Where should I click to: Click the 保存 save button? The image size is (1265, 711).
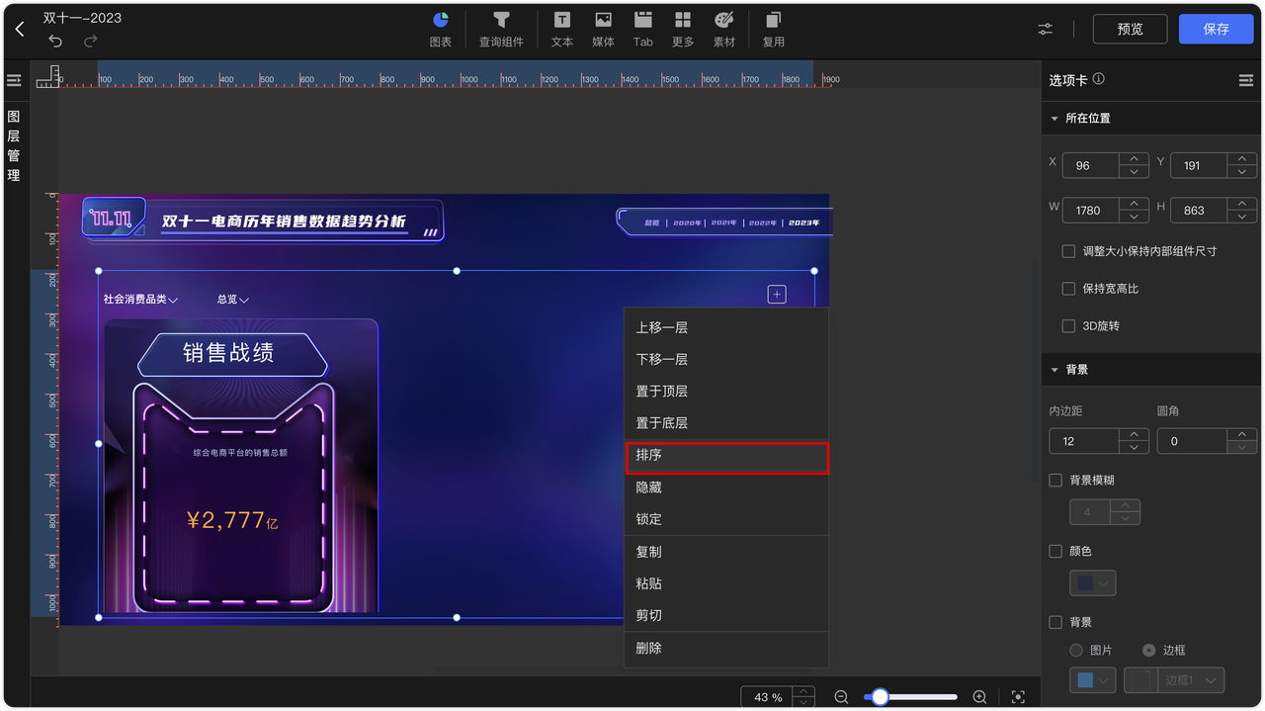click(x=1216, y=29)
